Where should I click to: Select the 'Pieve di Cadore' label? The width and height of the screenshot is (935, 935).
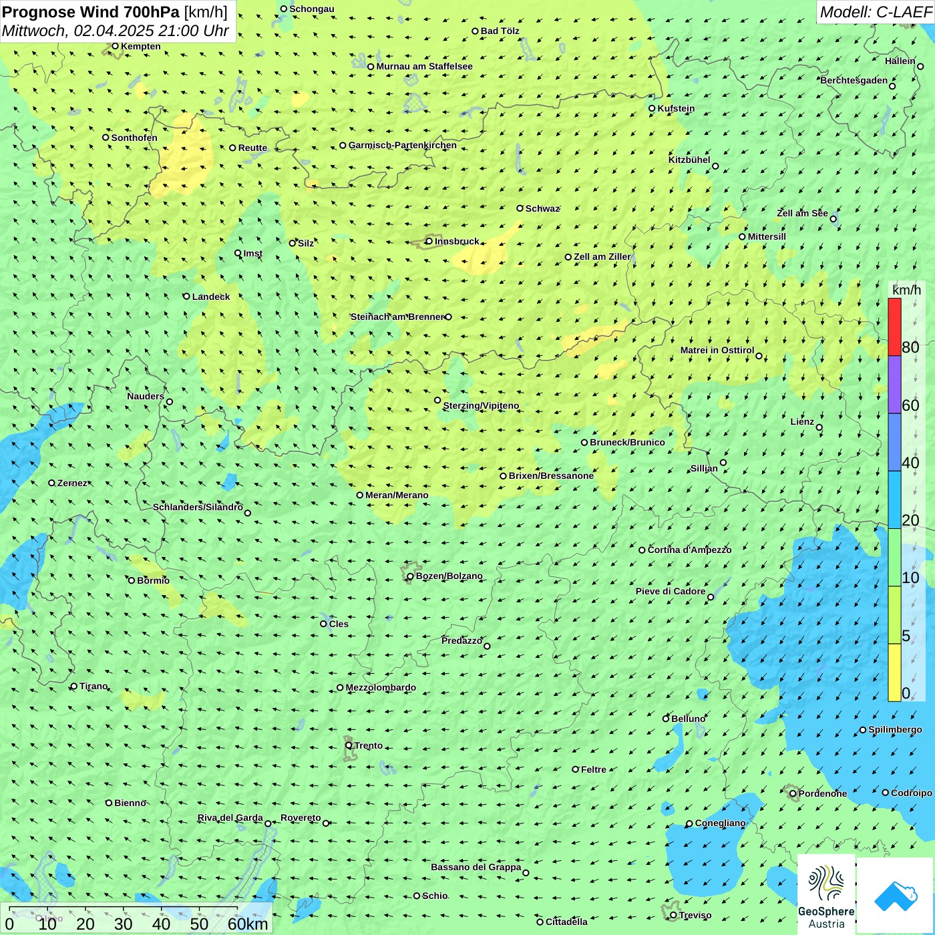(671, 591)
